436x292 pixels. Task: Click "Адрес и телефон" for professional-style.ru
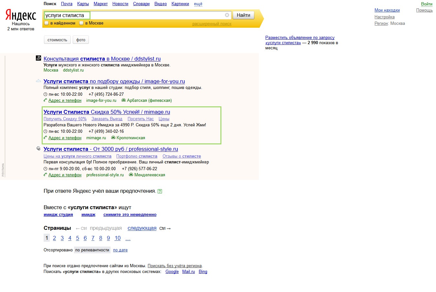coord(65,175)
